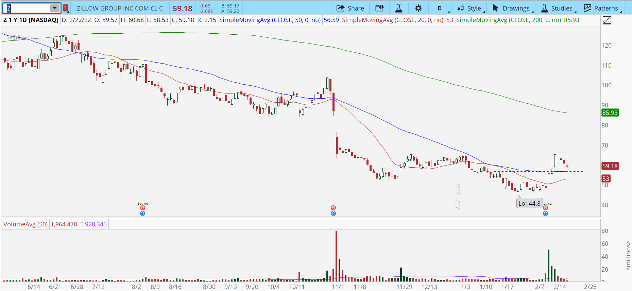The image size is (632, 291).
Task: Click the 1/3 date axis label
Action: pyautogui.click(x=465, y=287)
